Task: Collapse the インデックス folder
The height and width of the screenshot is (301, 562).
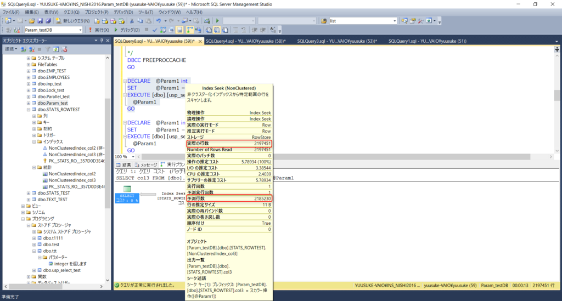Action: pos(34,142)
